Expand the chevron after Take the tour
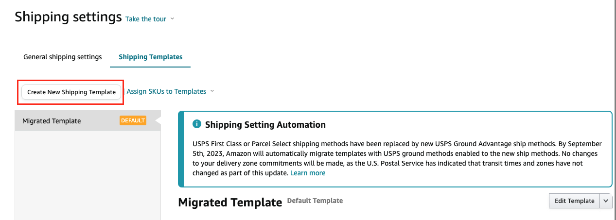This screenshot has height=220, width=616. (172, 19)
